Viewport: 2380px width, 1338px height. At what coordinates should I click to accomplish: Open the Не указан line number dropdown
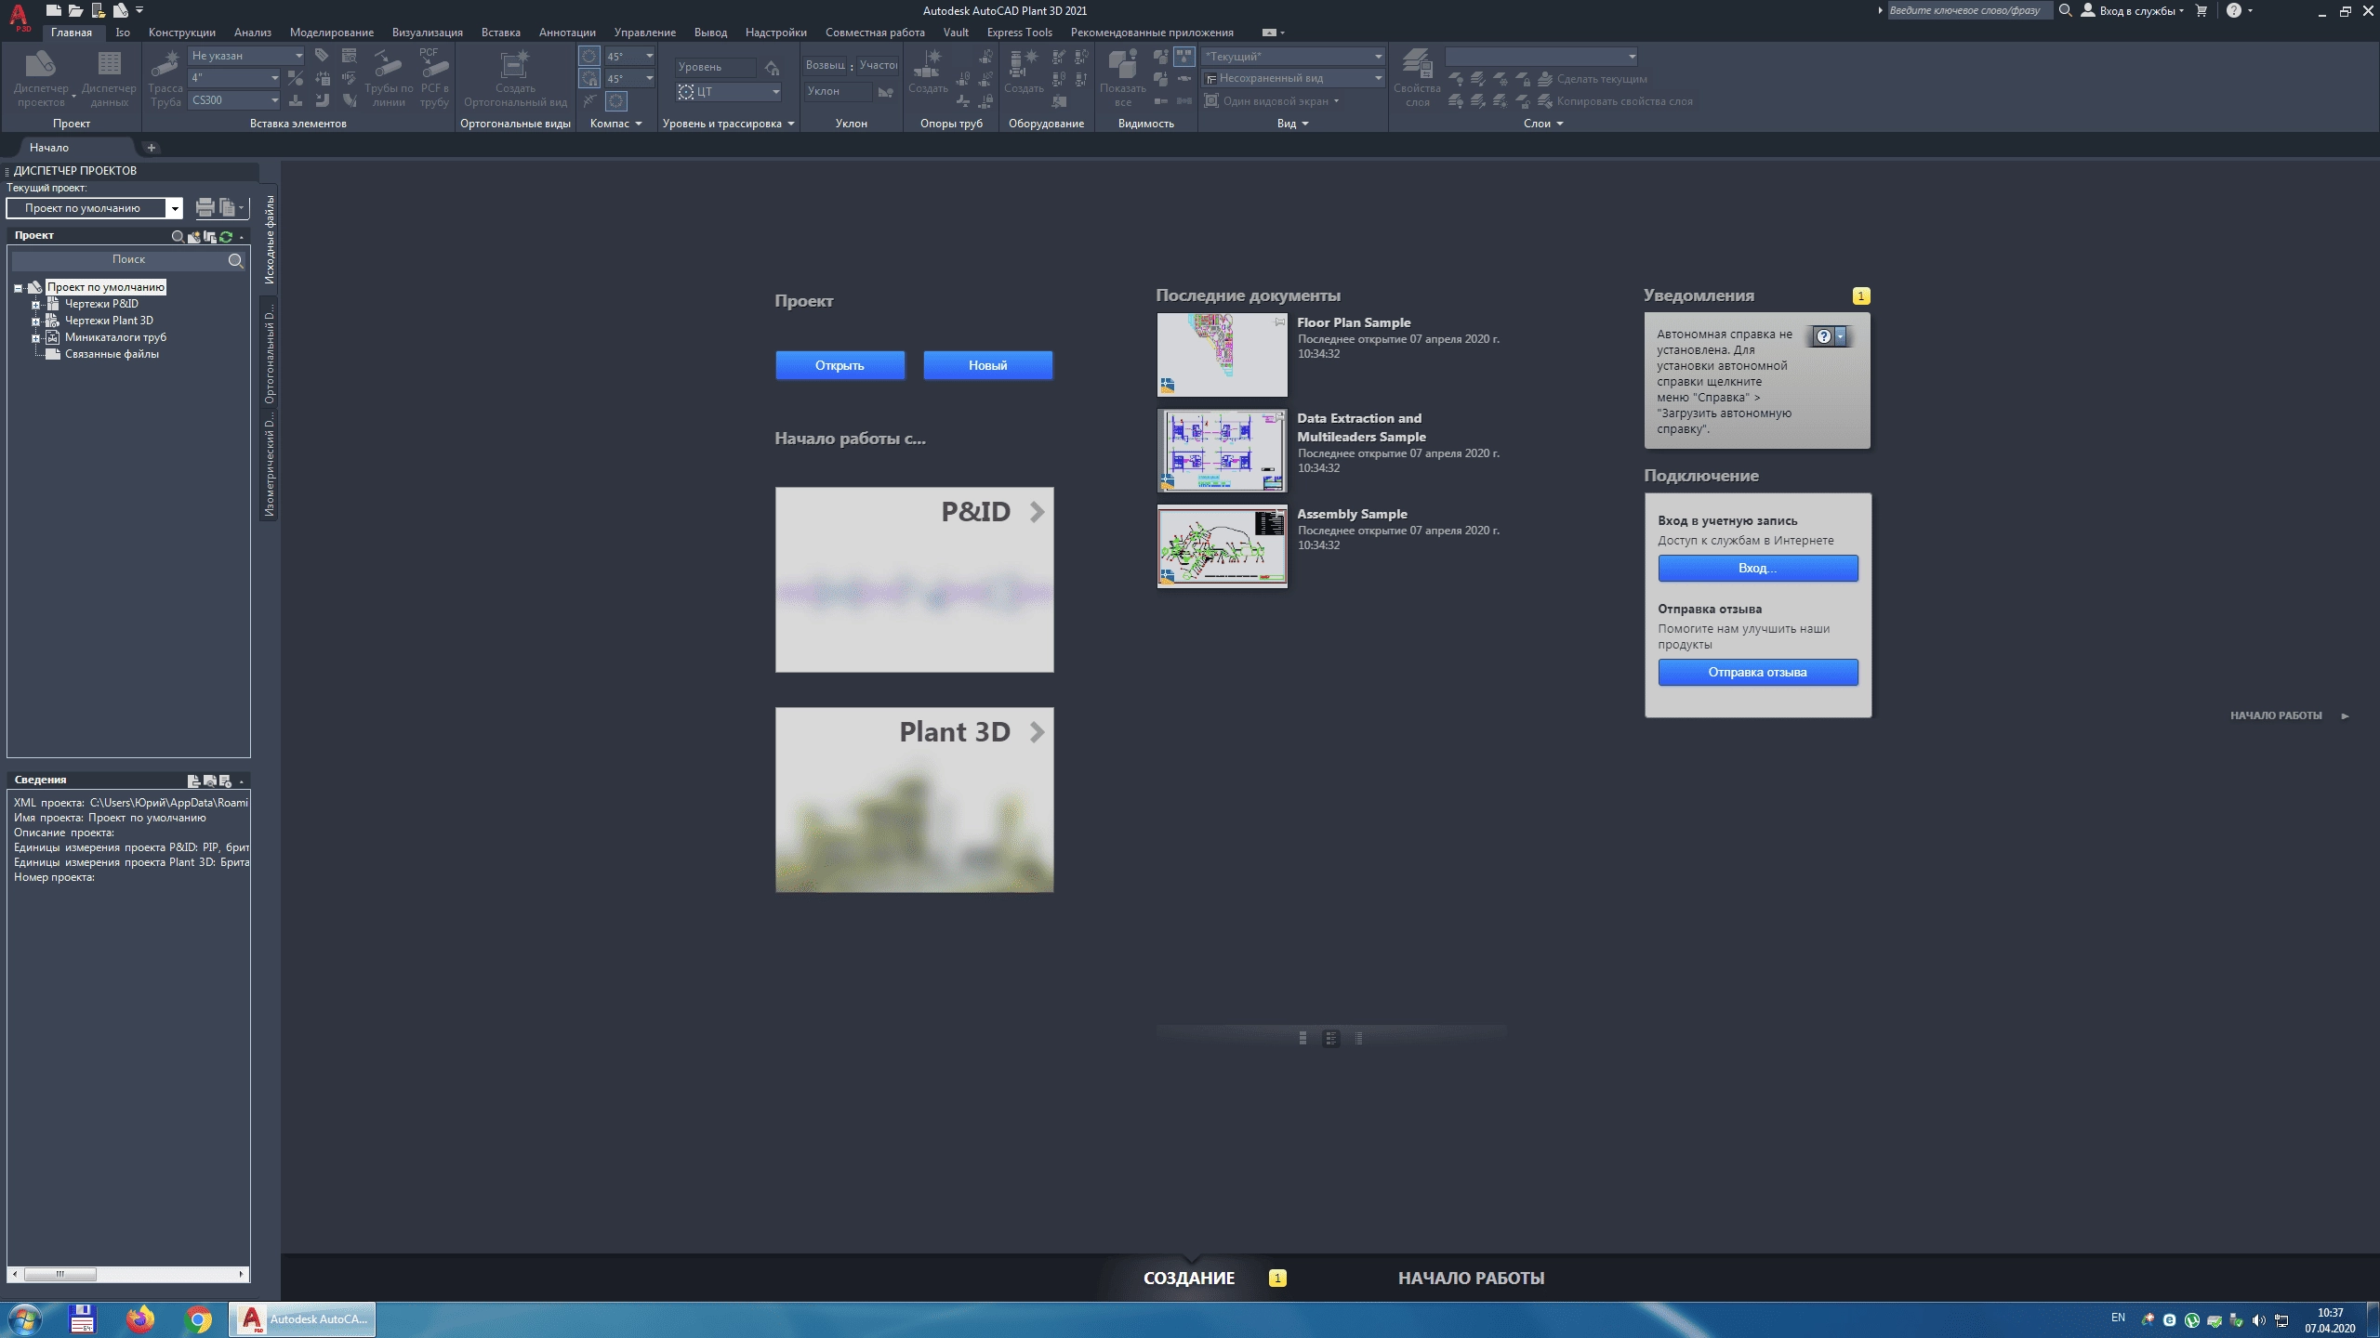[x=246, y=56]
